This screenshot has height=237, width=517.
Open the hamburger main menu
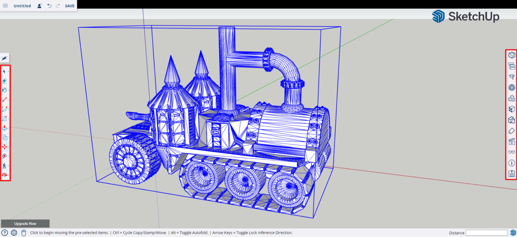click(6, 6)
